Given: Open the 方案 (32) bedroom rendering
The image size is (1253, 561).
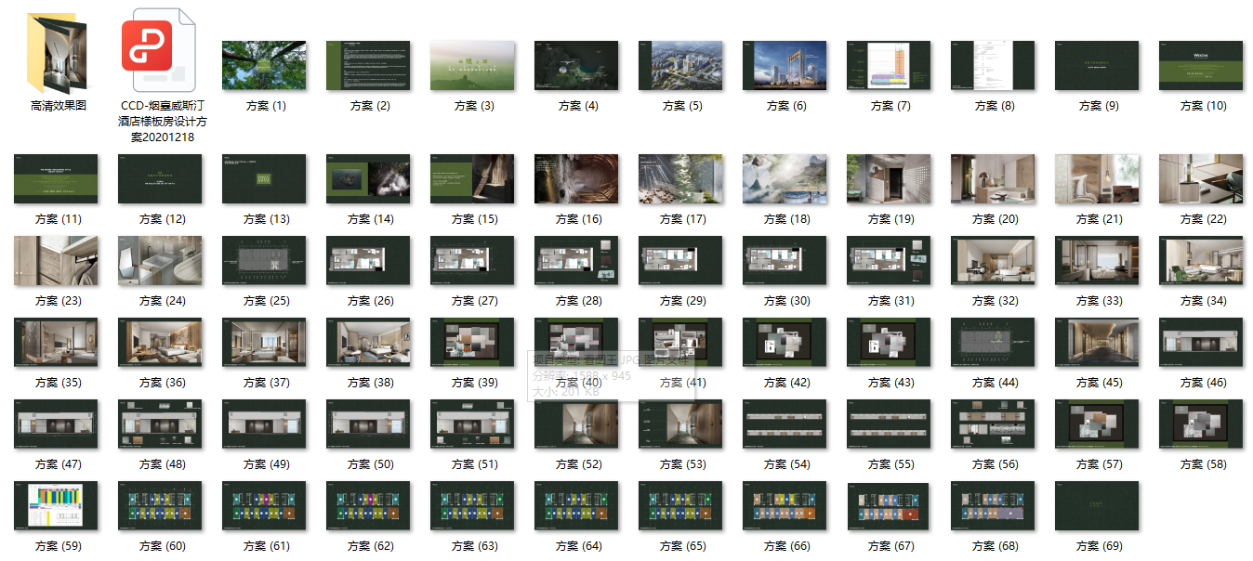Looking at the screenshot, I should 993,260.
